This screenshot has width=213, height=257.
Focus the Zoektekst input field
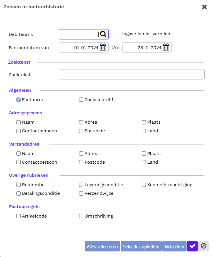(132, 74)
